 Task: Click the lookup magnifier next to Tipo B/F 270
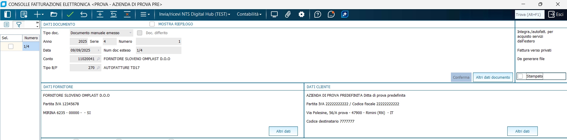point(99,68)
